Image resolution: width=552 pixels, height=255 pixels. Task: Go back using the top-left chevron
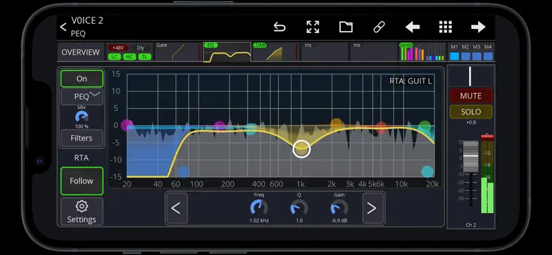point(63,27)
